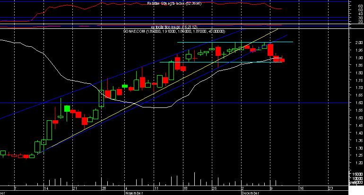Viewport: 364px width, 195px height.
Task: Select the 1.60 price axis label
Action: (359, 103)
